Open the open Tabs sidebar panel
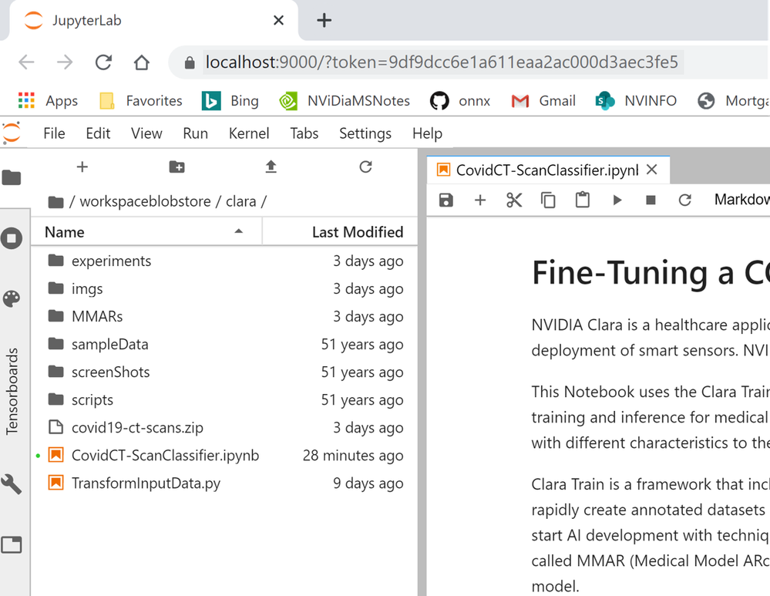Screen dimensions: 770x596 click(12, 544)
